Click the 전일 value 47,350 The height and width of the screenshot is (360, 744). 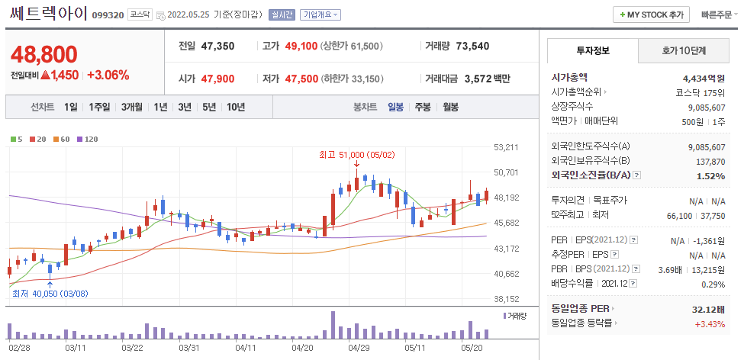217,47
